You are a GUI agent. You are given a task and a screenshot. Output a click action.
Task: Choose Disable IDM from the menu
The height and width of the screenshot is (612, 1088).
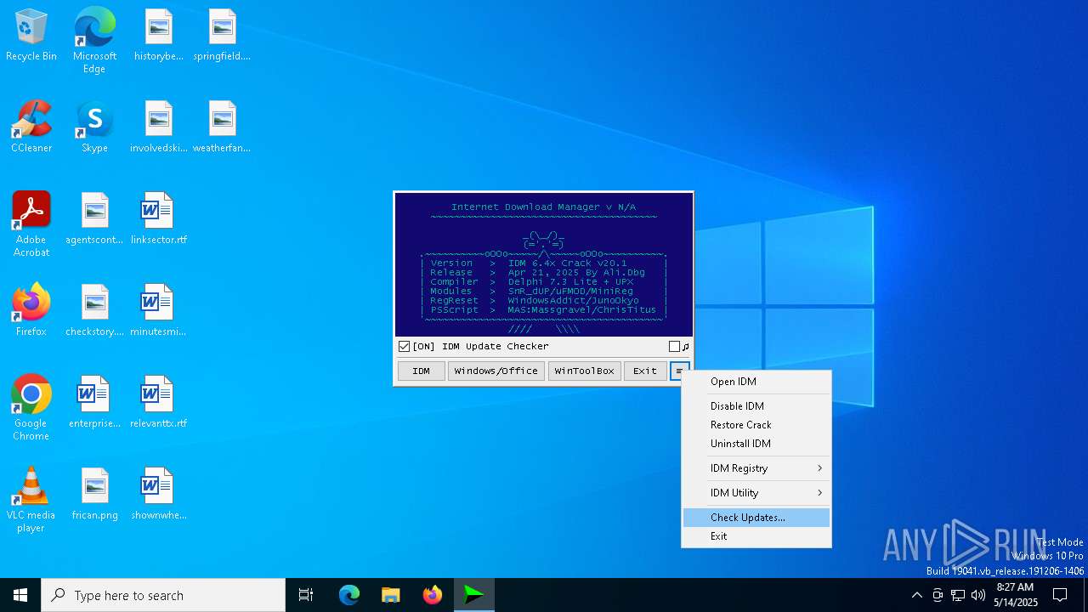click(x=756, y=406)
